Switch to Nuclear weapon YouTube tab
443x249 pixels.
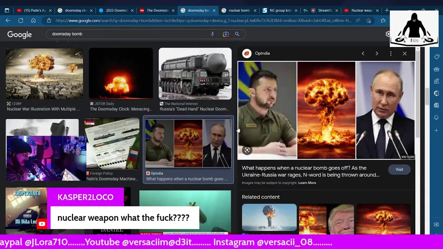pos(361,10)
